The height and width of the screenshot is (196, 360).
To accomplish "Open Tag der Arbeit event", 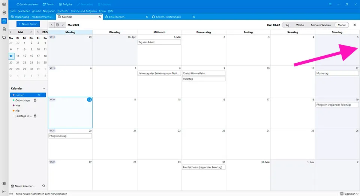I will point(159,42).
